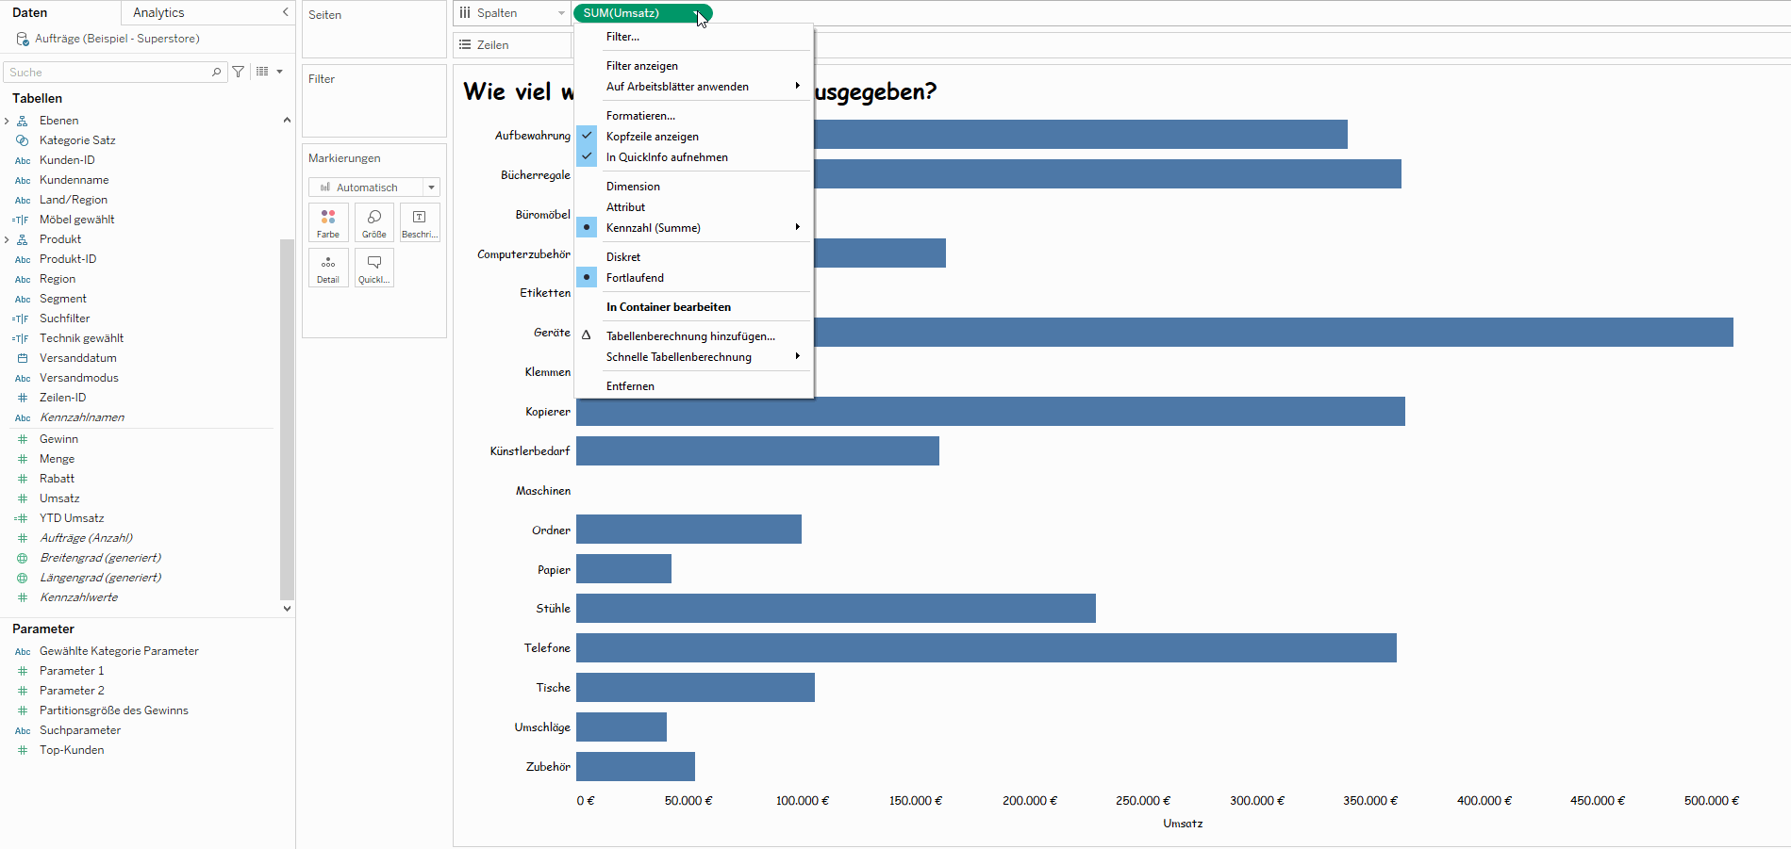Click the hierarchy icon next to Ebenen

[x=23, y=121]
